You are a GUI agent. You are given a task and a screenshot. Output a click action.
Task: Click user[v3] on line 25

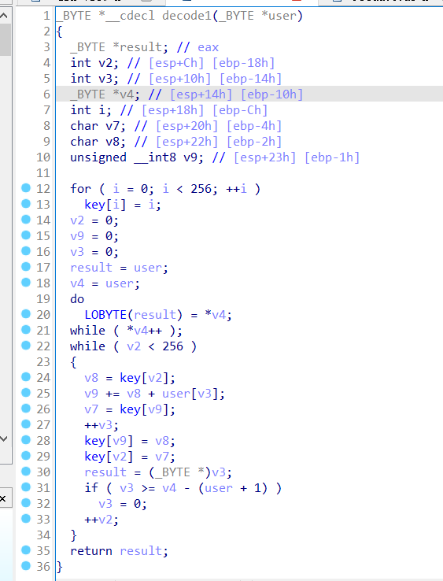[190, 394]
